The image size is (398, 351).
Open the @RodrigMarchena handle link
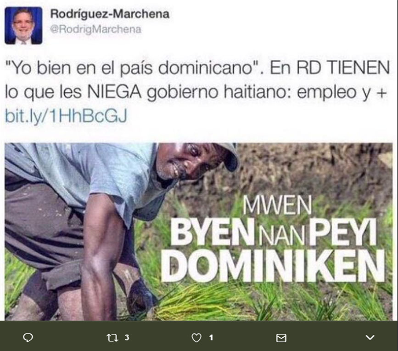(x=95, y=29)
